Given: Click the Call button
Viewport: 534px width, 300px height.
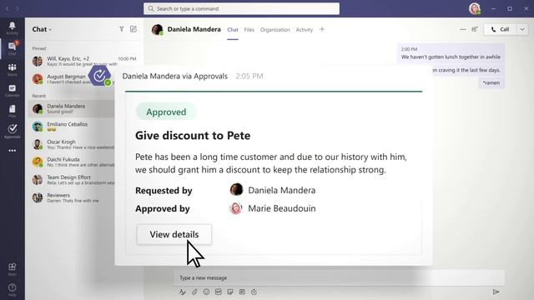Looking at the screenshot, I should tap(501, 30).
